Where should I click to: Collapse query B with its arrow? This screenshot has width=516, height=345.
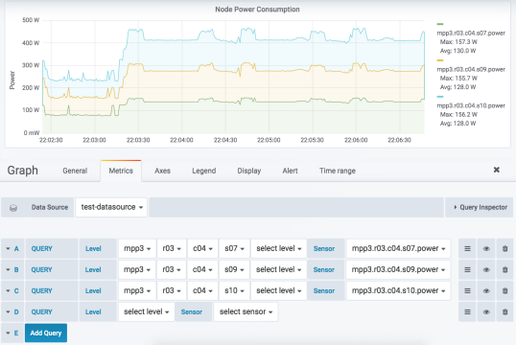click(8, 269)
